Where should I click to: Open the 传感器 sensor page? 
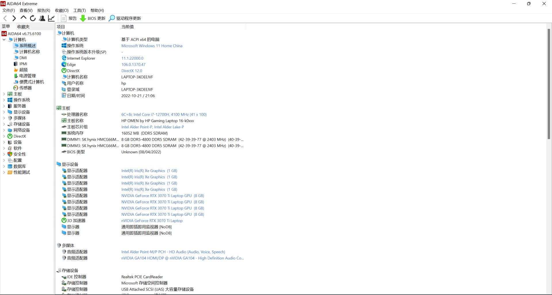click(x=26, y=88)
